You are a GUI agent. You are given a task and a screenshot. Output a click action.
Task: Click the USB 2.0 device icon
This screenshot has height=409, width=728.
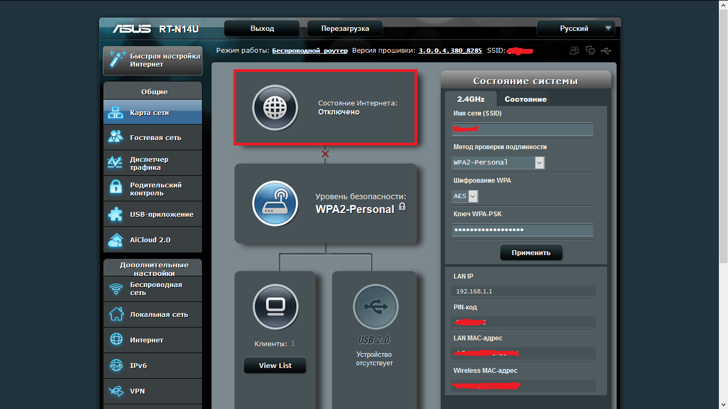point(376,307)
